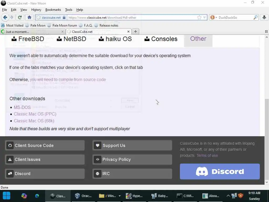Open the Pale Moon forum bookmark

point(62,26)
